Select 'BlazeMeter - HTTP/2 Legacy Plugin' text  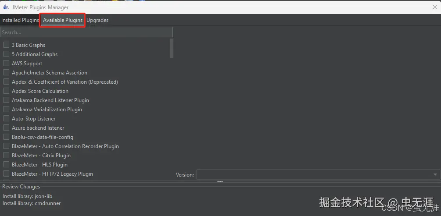52,174
